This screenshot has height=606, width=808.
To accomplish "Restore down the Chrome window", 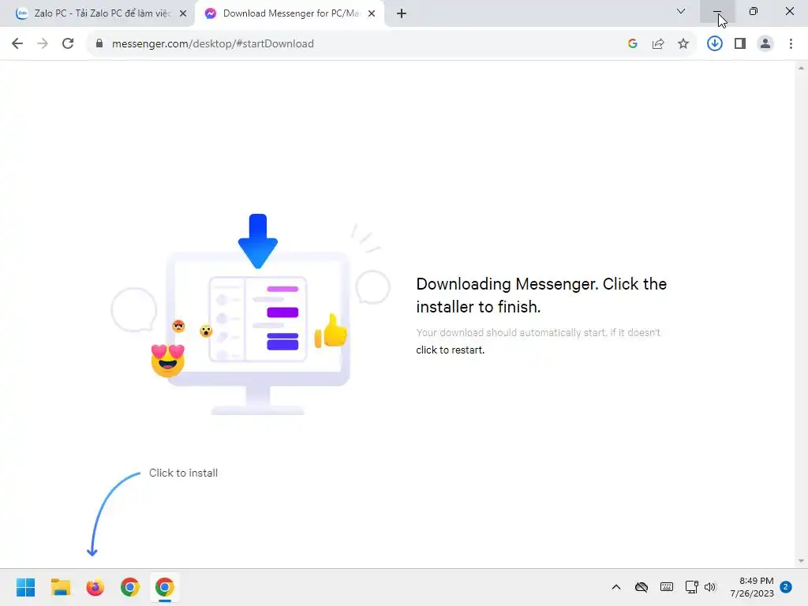I will [x=754, y=11].
